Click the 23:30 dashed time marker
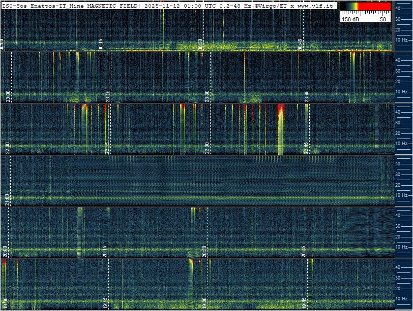This screenshot has height=311, width=413. [x=211, y=77]
